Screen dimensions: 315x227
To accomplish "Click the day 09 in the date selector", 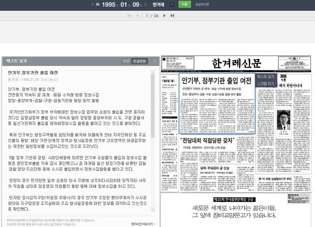I will [x=136, y=4].
